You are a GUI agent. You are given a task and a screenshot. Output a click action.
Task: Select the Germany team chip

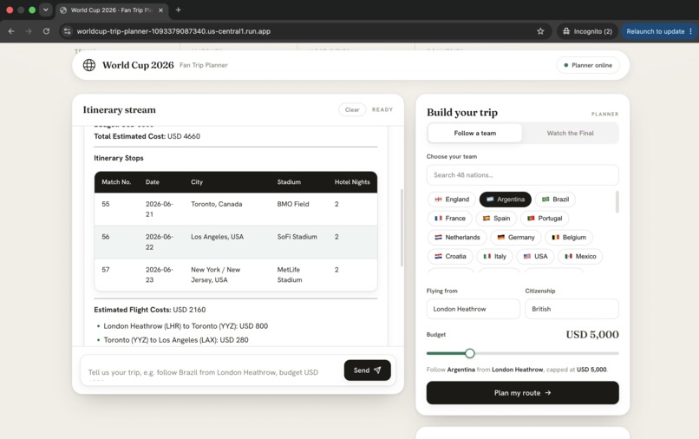(516, 238)
